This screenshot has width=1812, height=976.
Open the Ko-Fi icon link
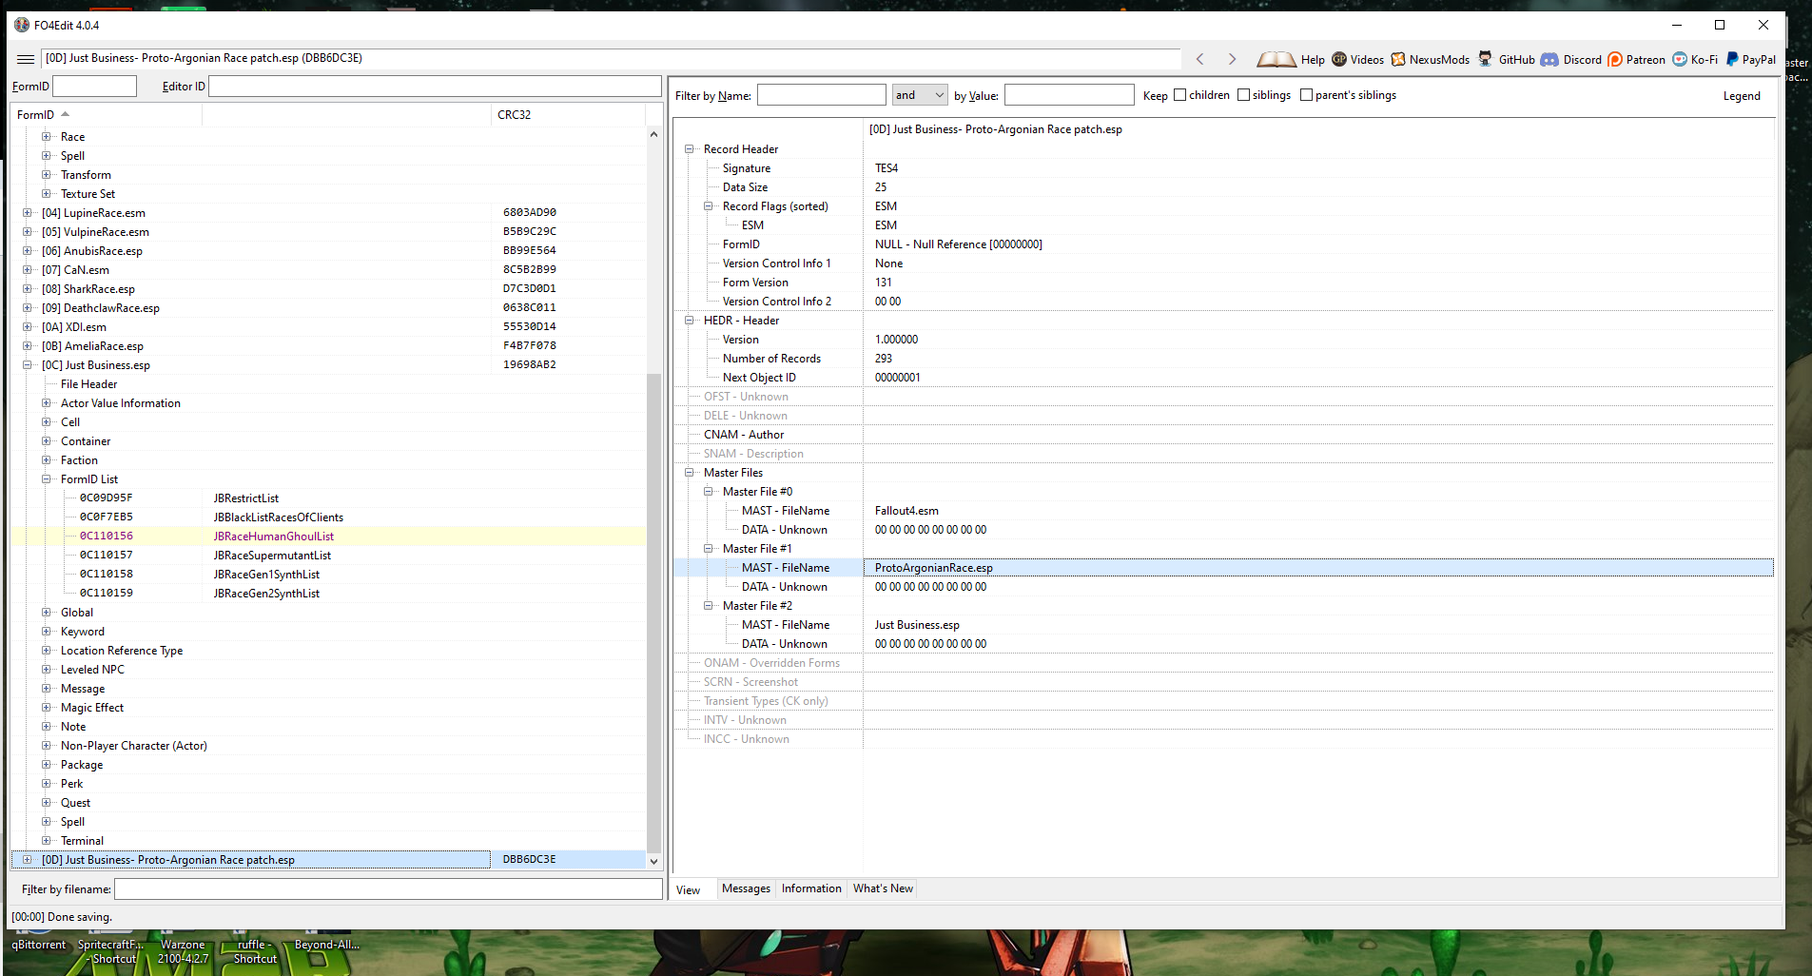(x=1680, y=59)
